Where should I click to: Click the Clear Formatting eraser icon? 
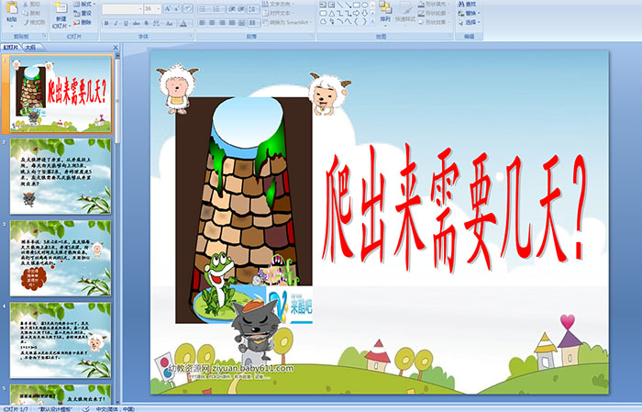coord(188,8)
